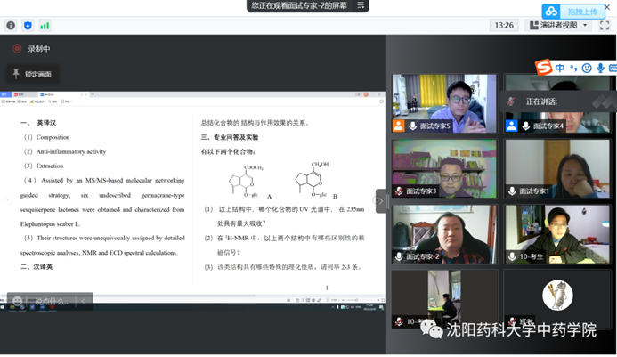Click Sogou voice input microphone
The image size is (617, 357).
tap(600, 68)
